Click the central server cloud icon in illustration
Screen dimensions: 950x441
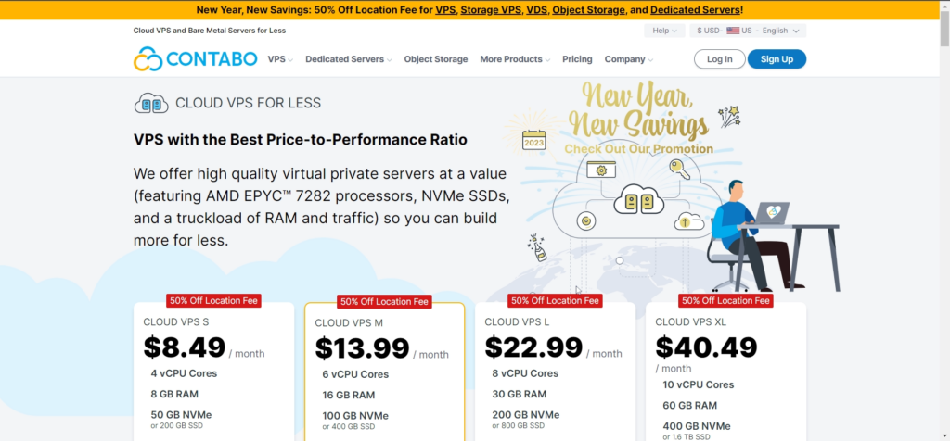tap(640, 201)
